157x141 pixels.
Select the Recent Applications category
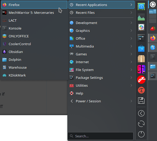(x=102, y=5)
